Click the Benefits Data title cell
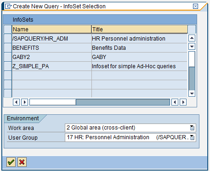 click(x=139, y=47)
